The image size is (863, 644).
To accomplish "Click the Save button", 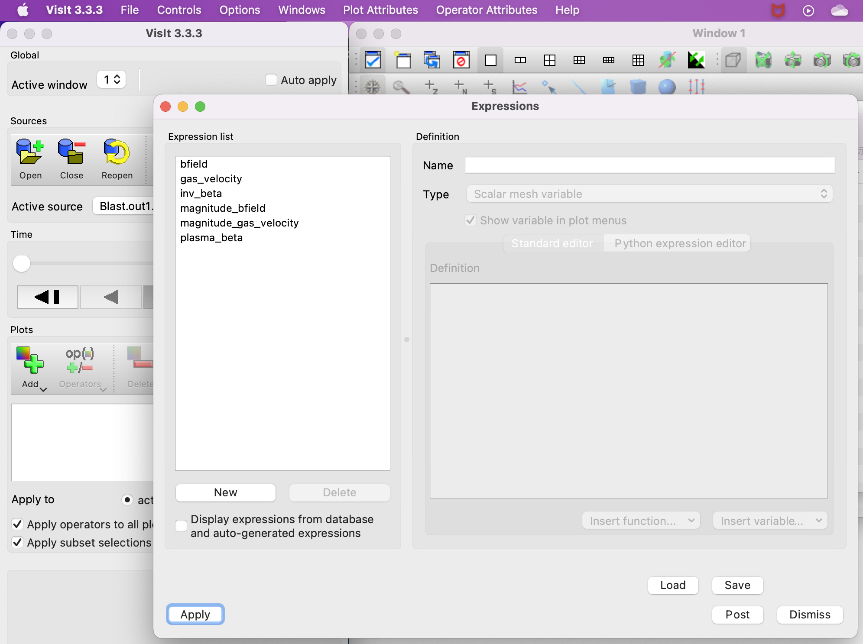I will 737,585.
